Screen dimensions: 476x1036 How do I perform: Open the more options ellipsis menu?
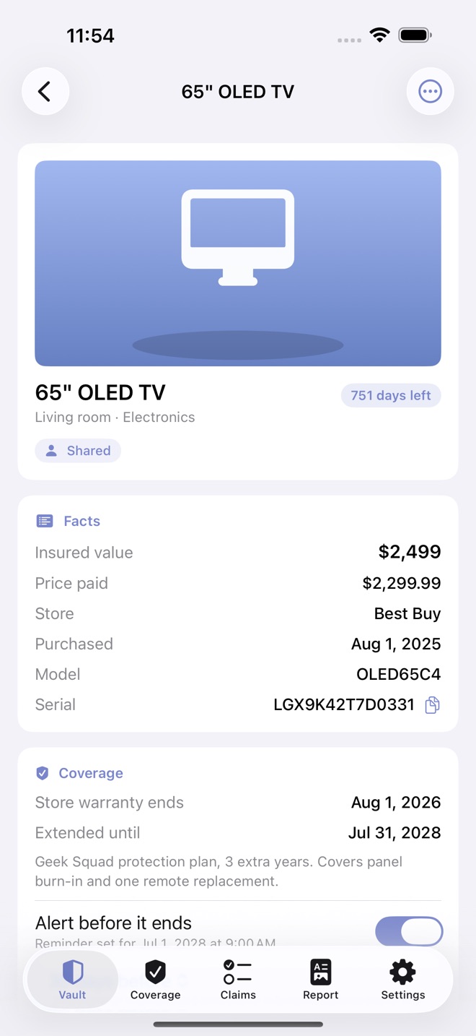pyautogui.click(x=431, y=92)
